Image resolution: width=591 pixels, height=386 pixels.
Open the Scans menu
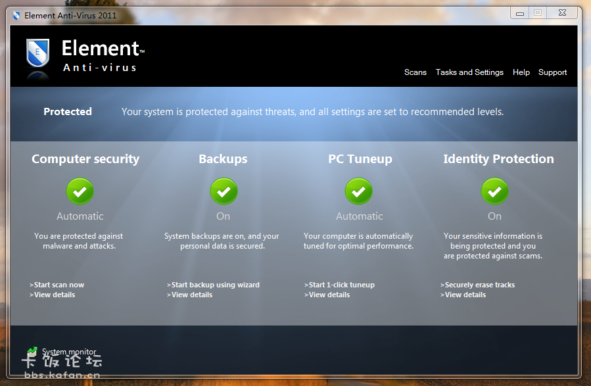click(x=415, y=72)
